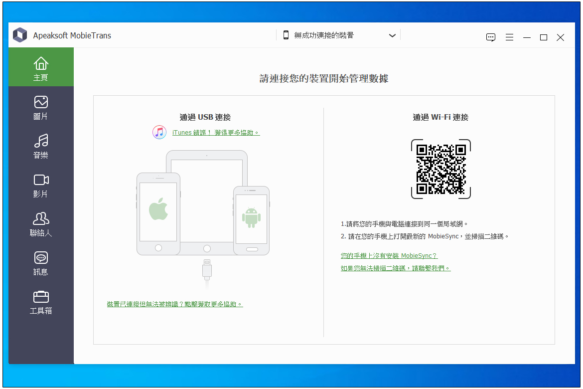
Task: Click the Android phone illustration
Action: click(x=251, y=220)
